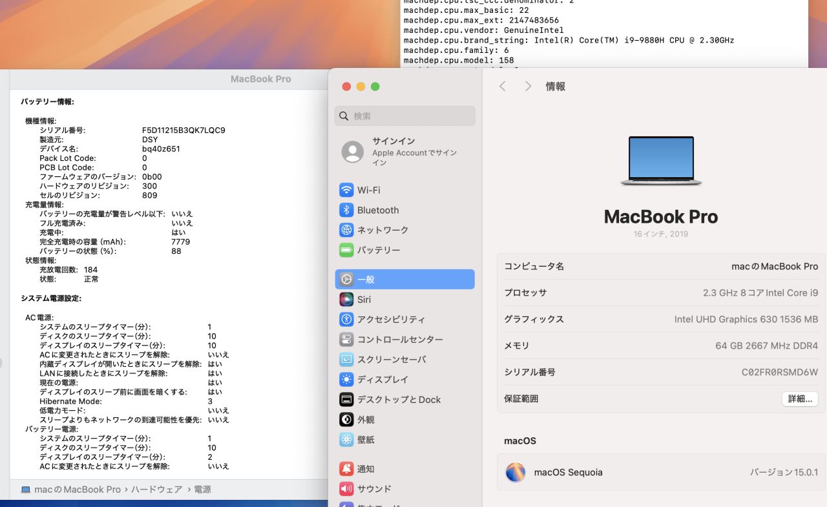Screen dimensions: 827x507
Task: Open バッテリー settings in sidebar
Action: [404, 250]
